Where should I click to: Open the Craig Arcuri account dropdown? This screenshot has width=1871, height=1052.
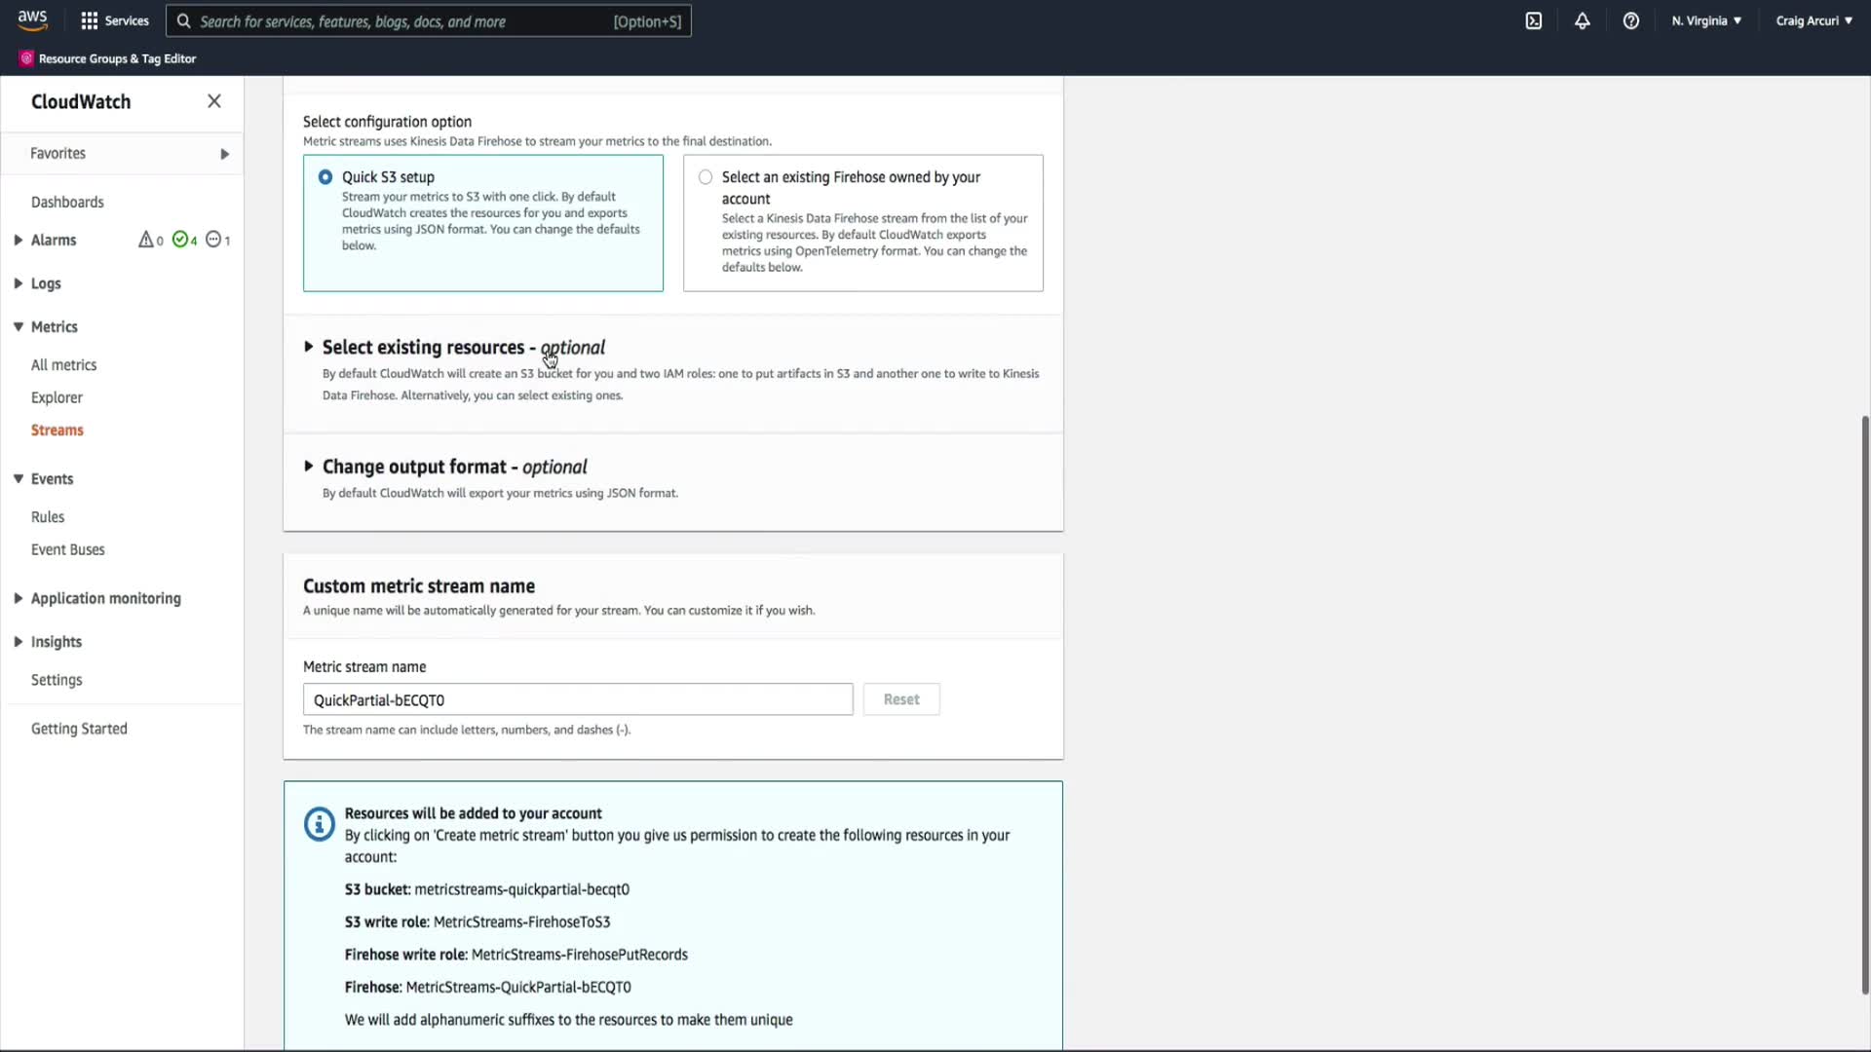coord(1814,20)
